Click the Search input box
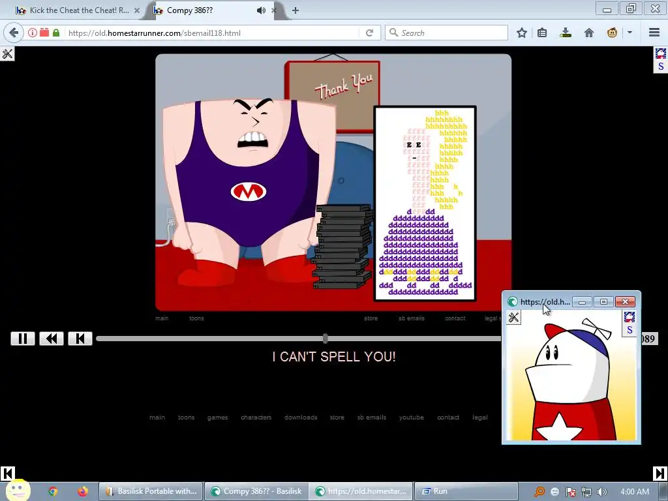The width and height of the screenshot is (668, 501). tap(446, 33)
